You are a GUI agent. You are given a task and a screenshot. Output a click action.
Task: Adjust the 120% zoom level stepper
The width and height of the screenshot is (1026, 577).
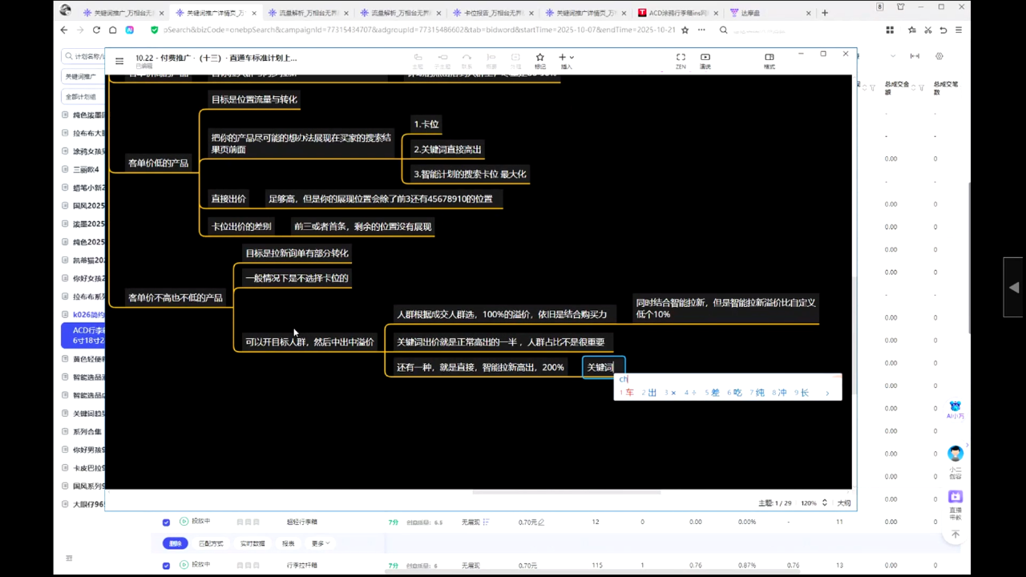826,503
